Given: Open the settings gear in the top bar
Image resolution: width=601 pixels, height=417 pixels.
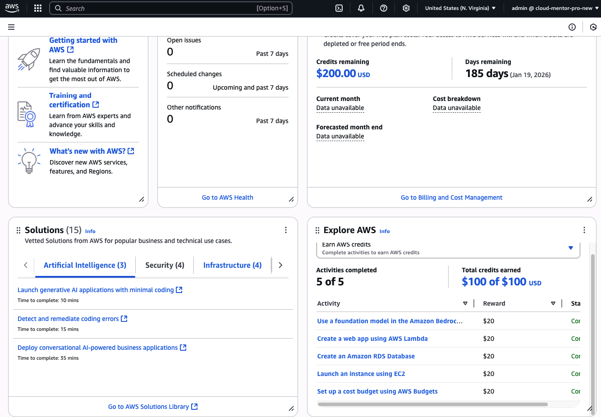Looking at the screenshot, I should 406,8.
